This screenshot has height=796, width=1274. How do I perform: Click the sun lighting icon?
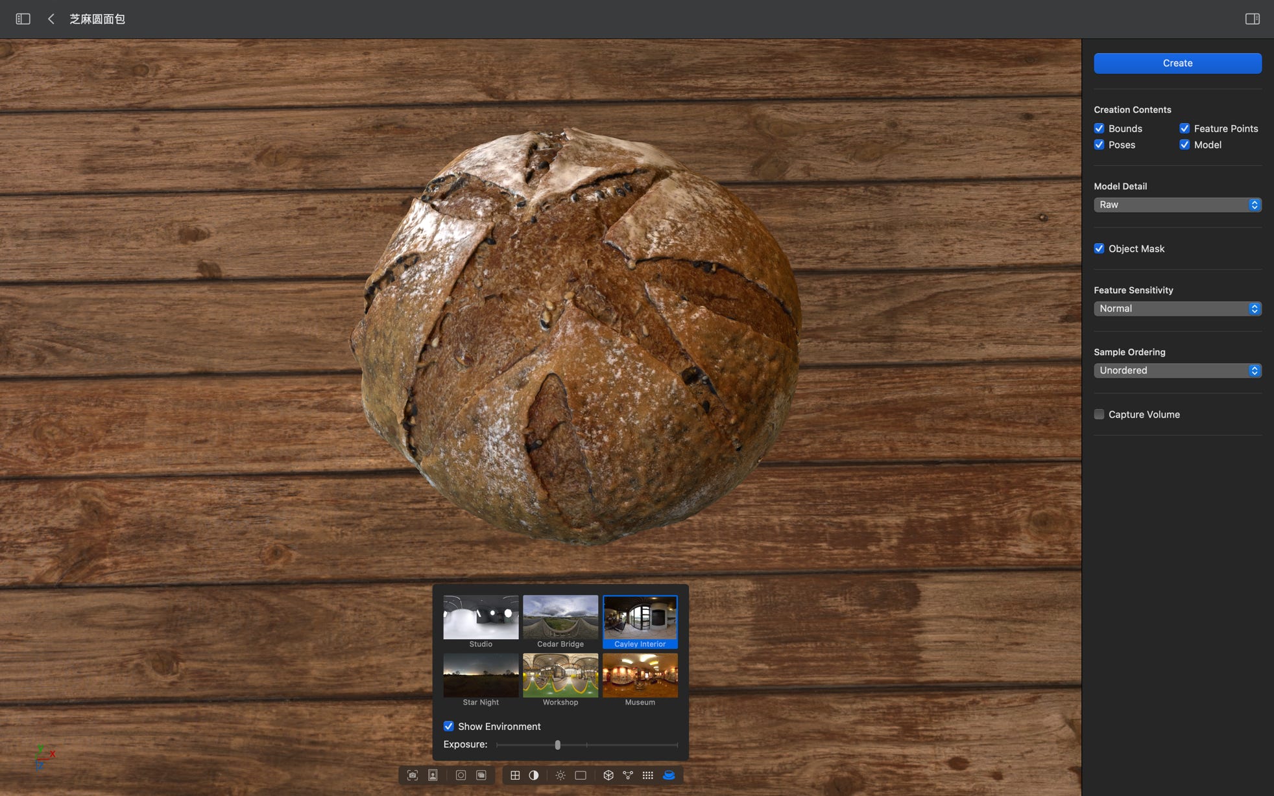[560, 775]
